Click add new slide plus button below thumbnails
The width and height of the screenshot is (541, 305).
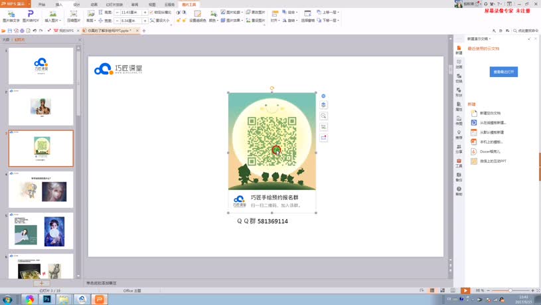pos(41,283)
